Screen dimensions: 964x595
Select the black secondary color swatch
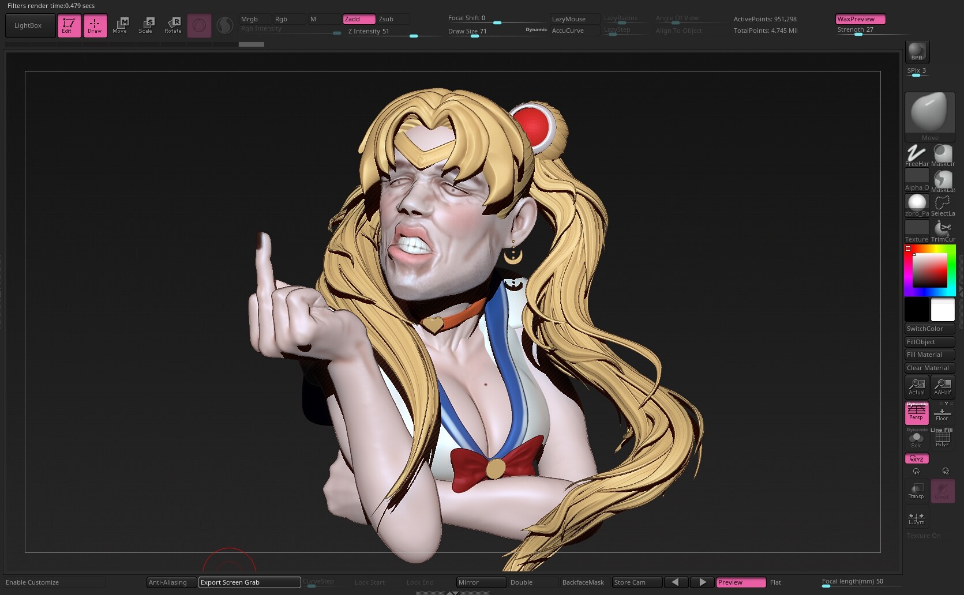pos(917,310)
